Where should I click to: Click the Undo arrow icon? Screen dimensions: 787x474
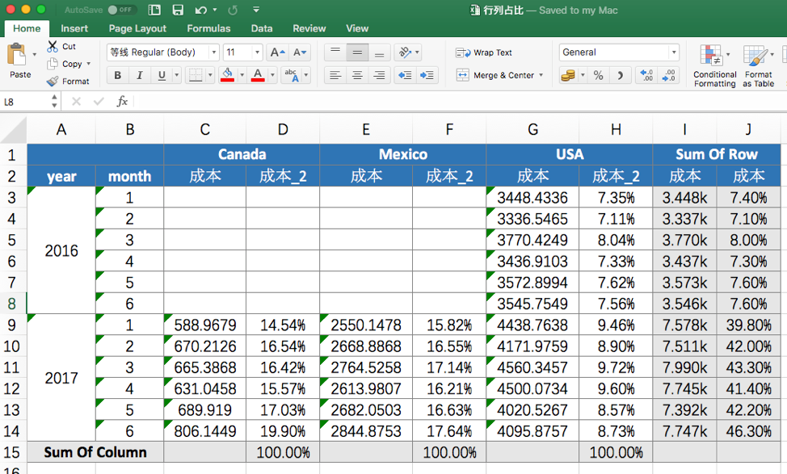200,10
